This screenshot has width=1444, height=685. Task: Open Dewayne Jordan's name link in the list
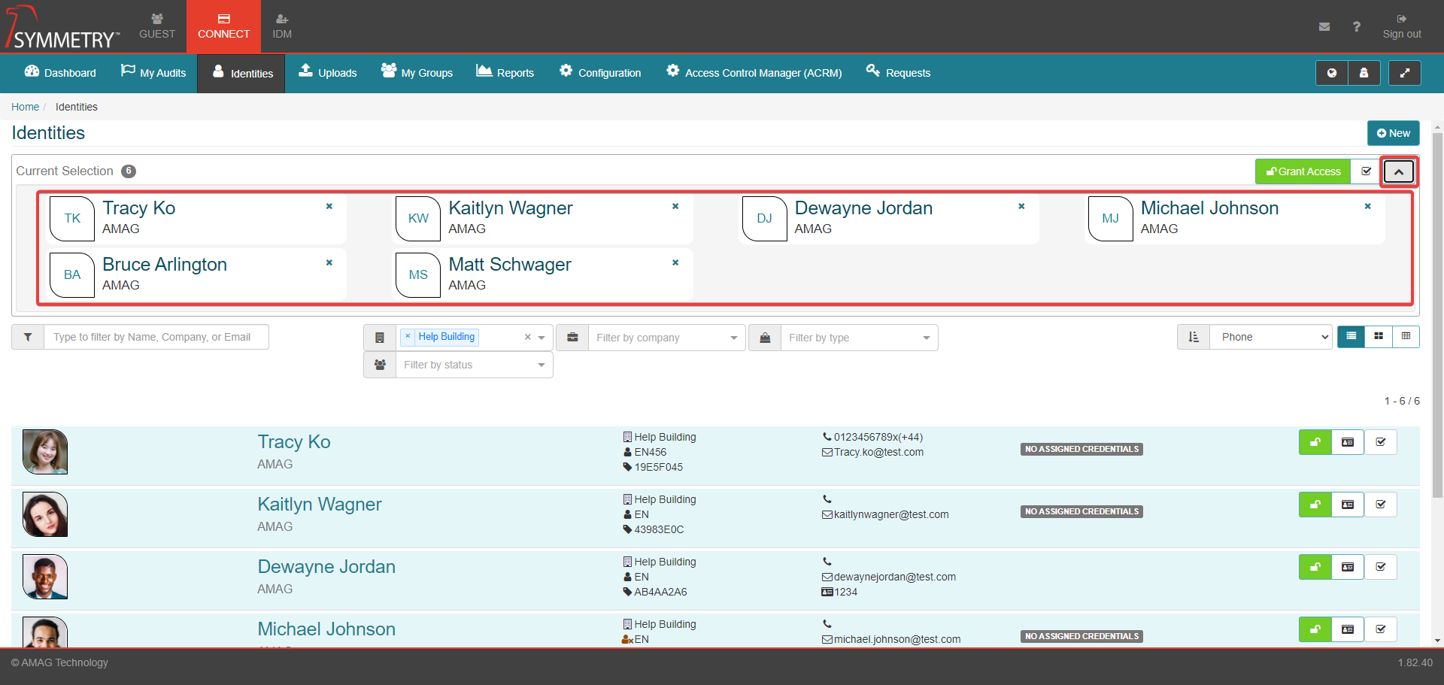click(326, 566)
